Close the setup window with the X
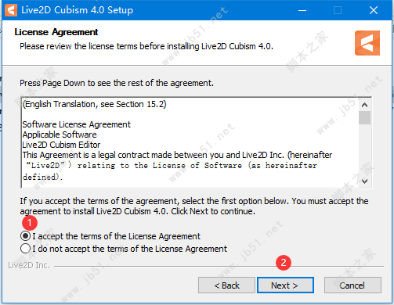 tap(374, 10)
